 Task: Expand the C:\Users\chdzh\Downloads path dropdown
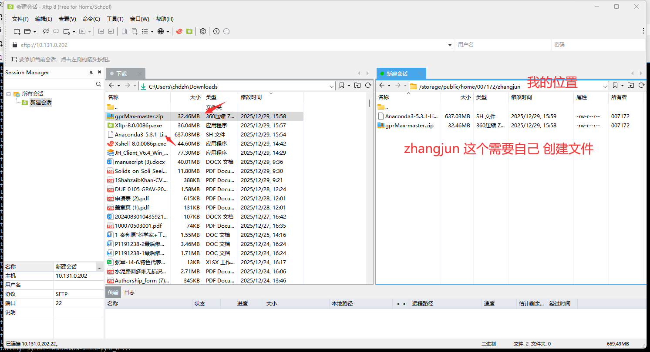332,86
